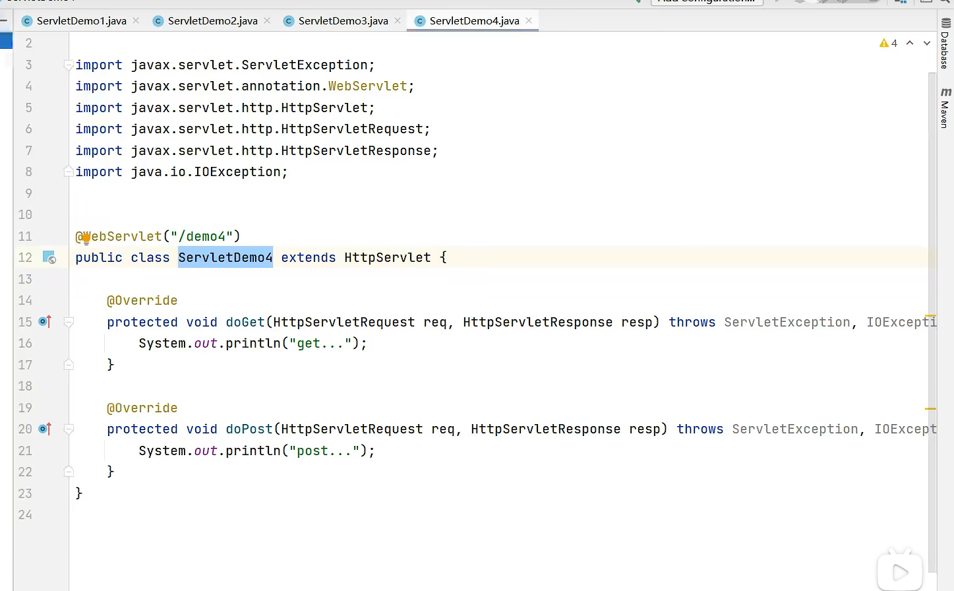Open the Maven tool window
Screen dimensions: 954x591
pyautogui.click(x=945, y=108)
